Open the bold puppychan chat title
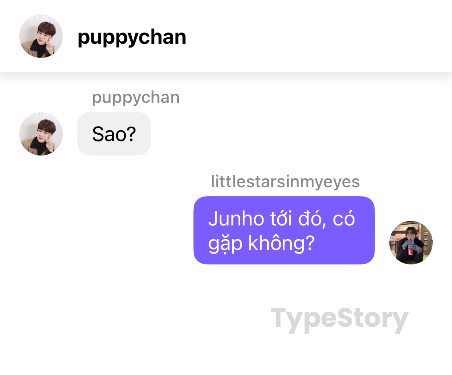The image size is (452, 375). coord(132,37)
